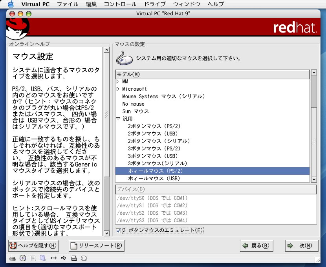Click the shared folder status icon
Viewport: 326px width, 267px height.
tap(43, 258)
